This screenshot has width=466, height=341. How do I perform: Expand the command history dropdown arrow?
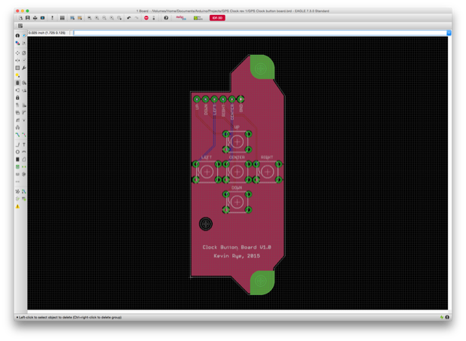coord(449,32)
